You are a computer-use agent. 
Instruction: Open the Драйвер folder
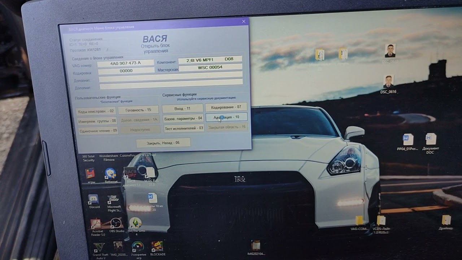pos(446,222)
